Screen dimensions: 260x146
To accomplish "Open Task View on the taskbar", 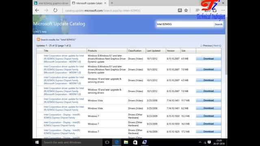I will pos(107,142).
